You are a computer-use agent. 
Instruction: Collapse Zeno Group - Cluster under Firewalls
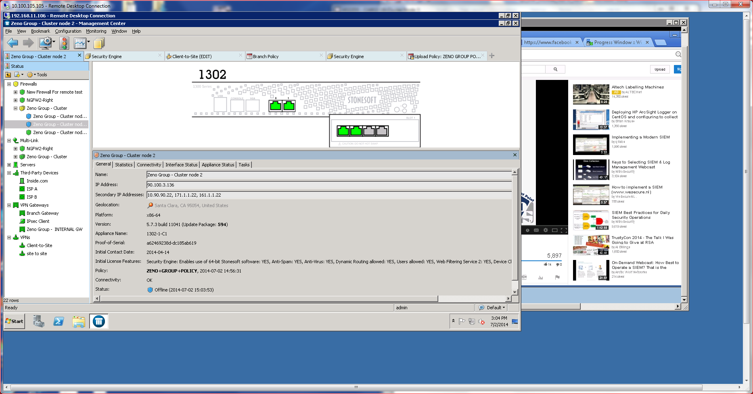[15, 108]
